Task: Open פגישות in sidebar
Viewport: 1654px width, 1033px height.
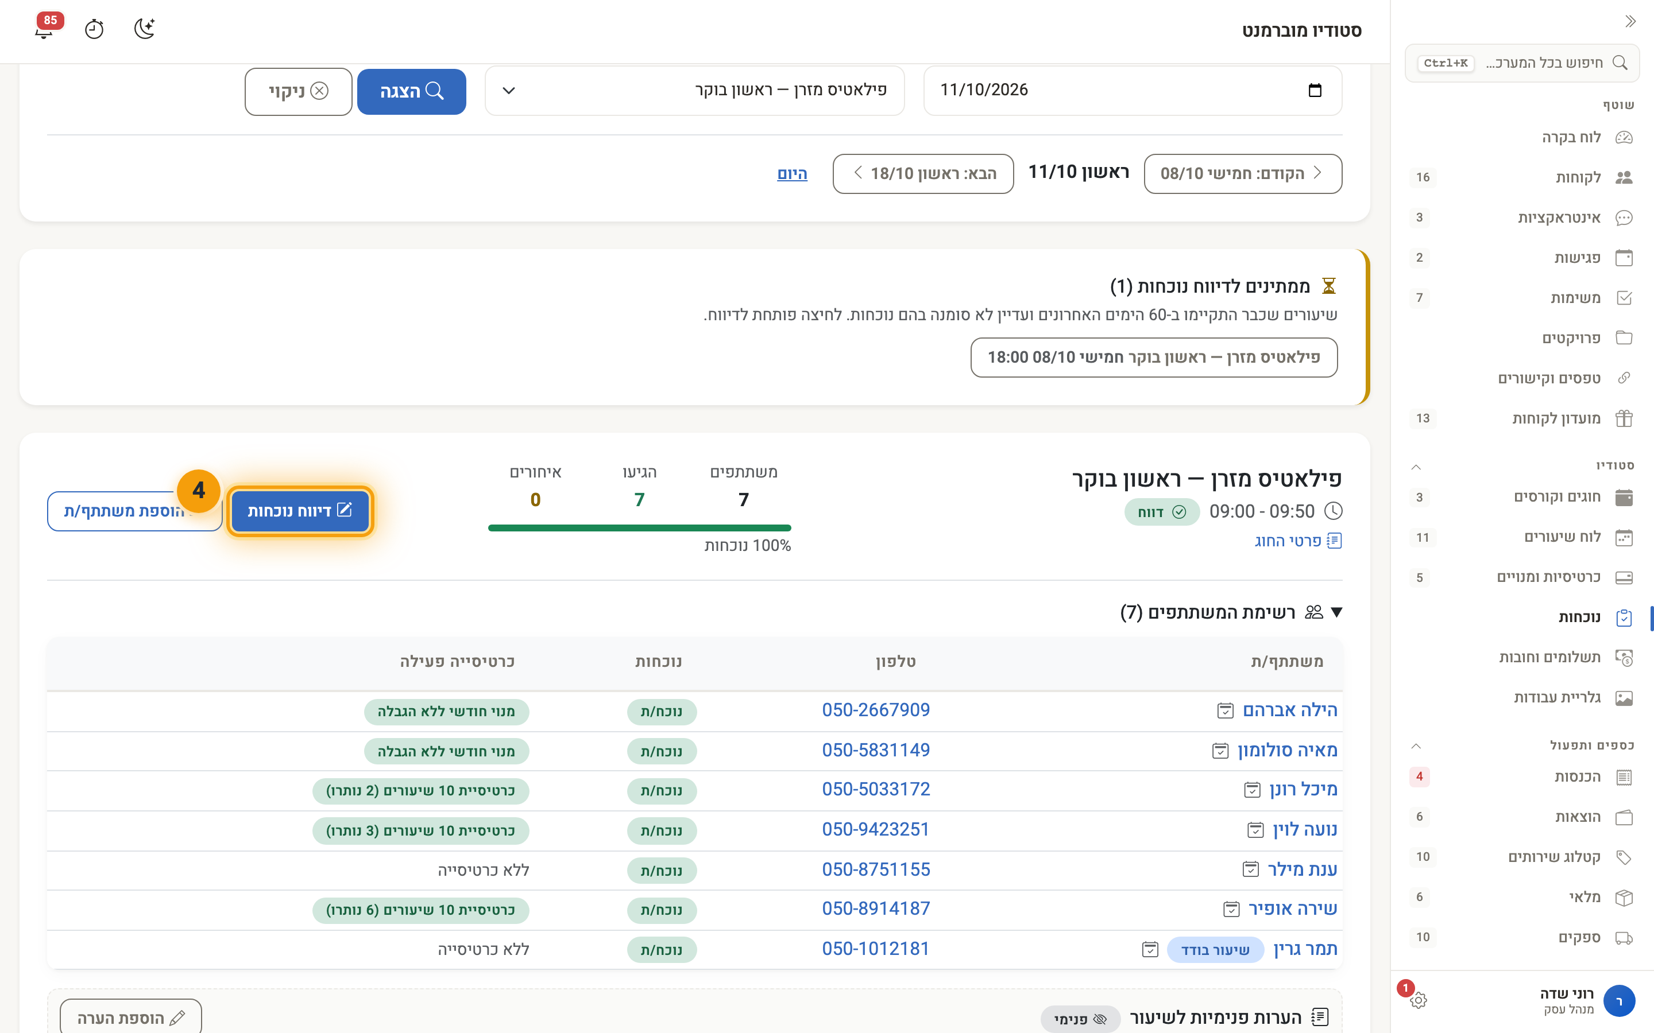Action: tap(1522, 258)
